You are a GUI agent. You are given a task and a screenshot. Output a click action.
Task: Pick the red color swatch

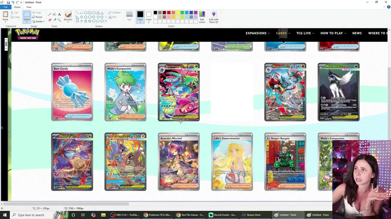pyautogui.click(x=169, y=12)
